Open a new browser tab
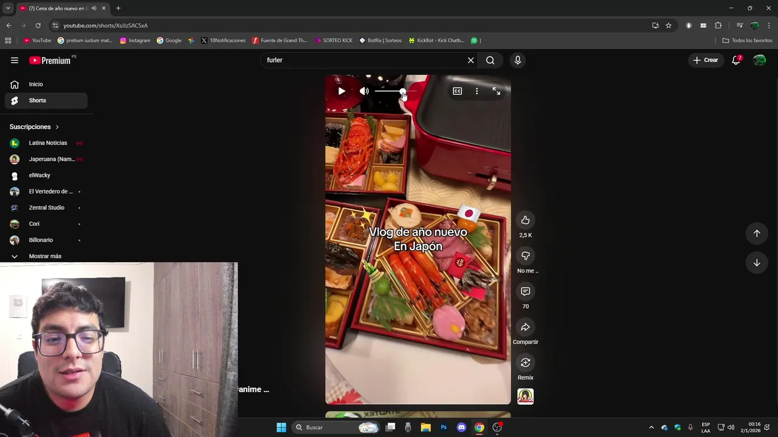 coord(118,8)
